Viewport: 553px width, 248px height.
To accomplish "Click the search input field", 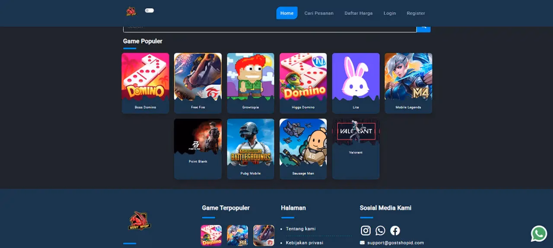I will click(x=270, y=29).
